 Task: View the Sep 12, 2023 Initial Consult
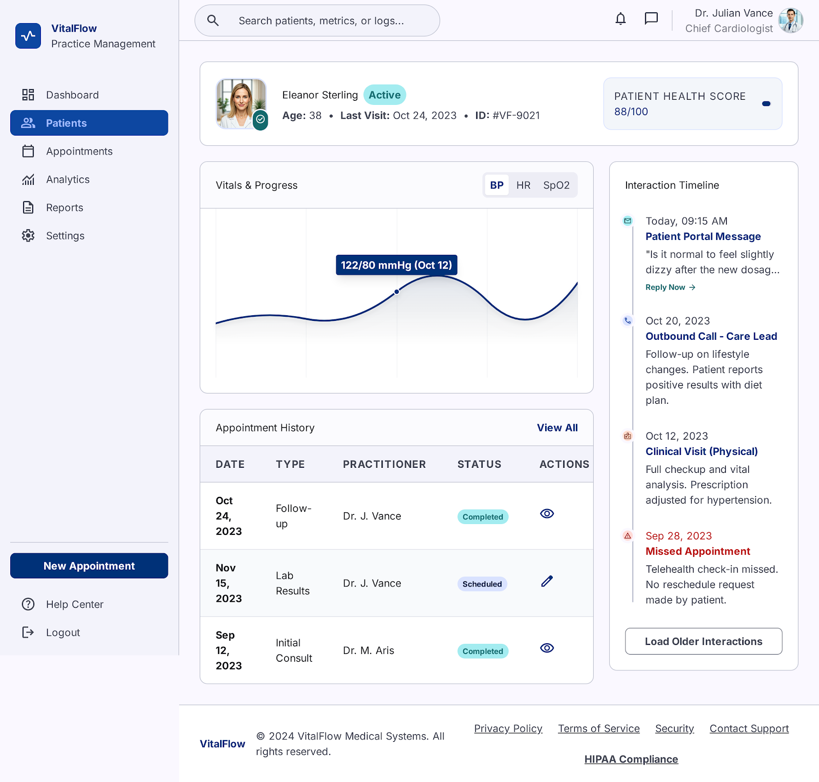[547, 648]
